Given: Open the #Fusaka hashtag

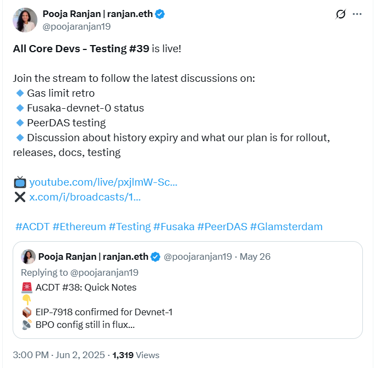Looking at the screenshot, I should [174, 226].
